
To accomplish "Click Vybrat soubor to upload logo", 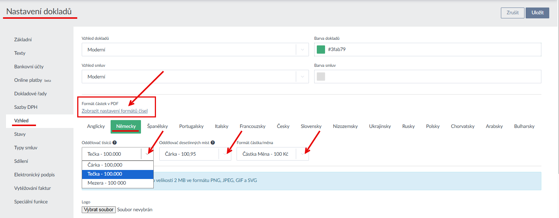I will point(99,210).
